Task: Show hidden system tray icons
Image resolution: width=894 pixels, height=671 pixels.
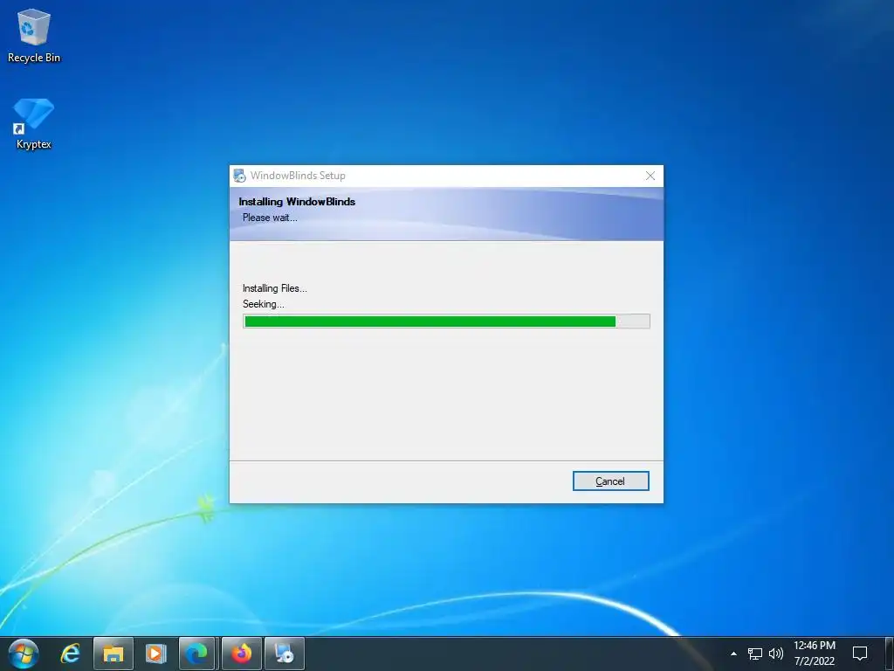Action: point(733,654)
